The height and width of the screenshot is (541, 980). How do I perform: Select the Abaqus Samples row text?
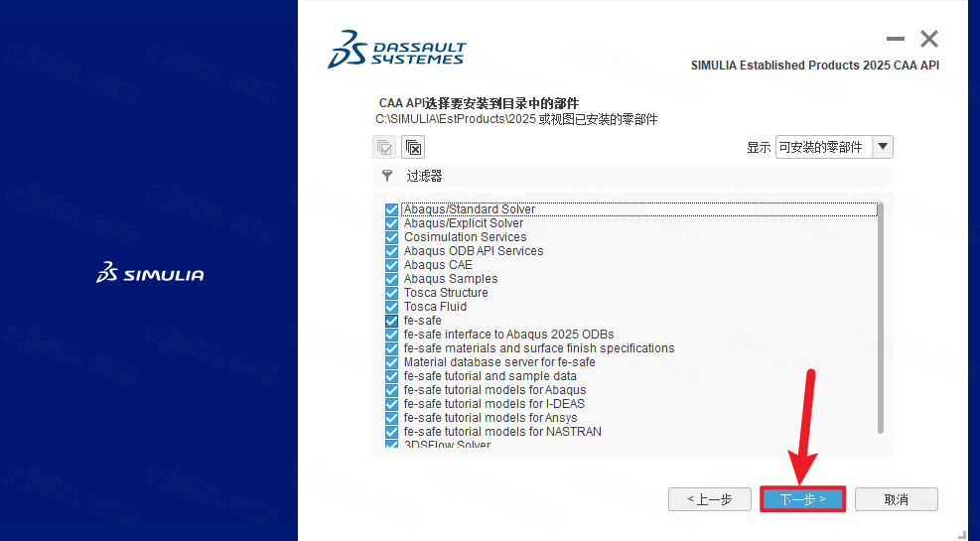pyautogui.click(x=451, y=279)
